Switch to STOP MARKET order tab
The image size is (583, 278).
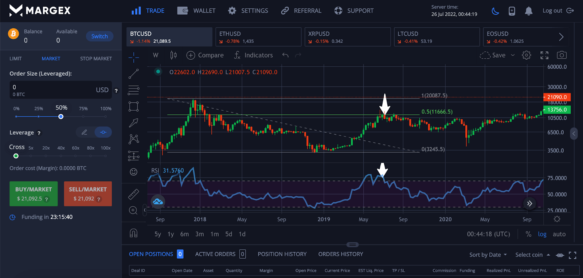(x=96, y=59)
